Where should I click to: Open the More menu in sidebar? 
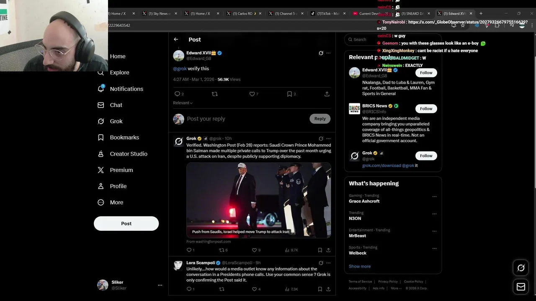[x=110, y=202]
